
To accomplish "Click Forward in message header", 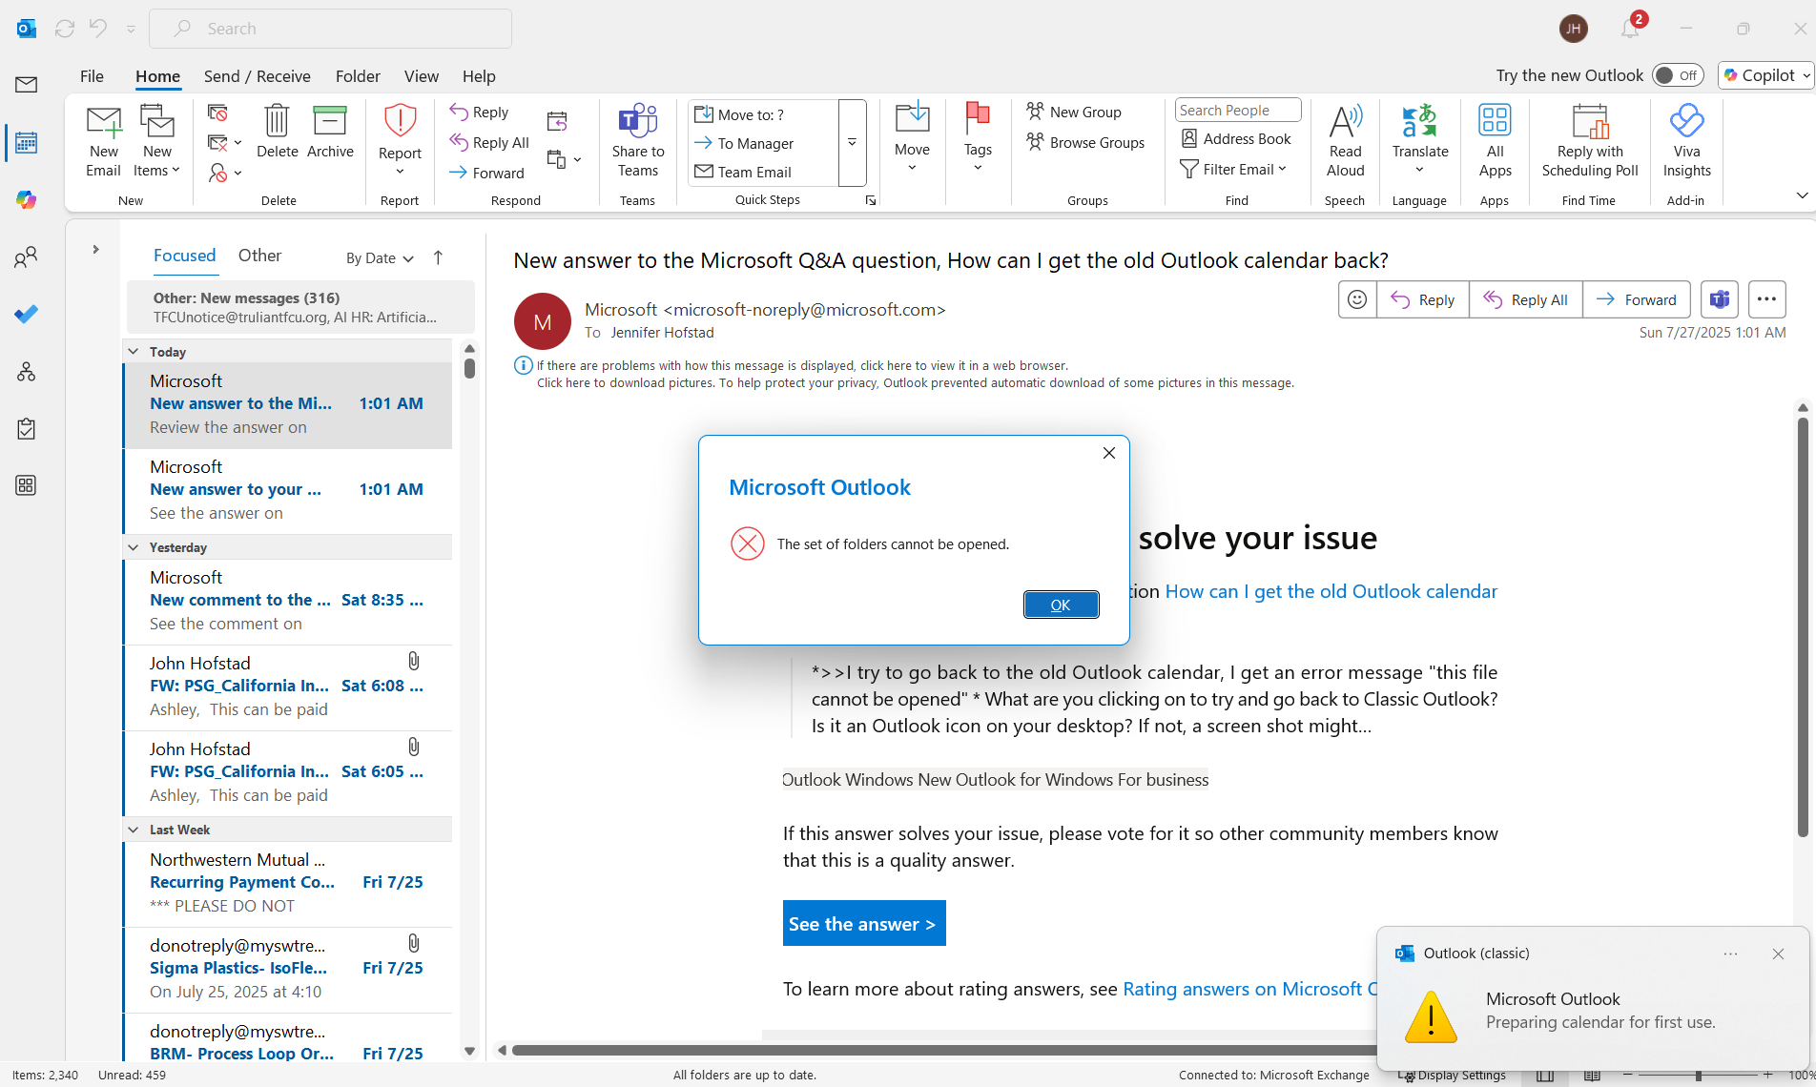I will pyautogui.click(x=1636, y=299).
